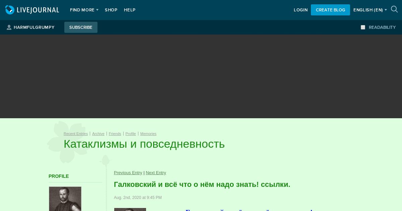Open the Friends link
The image size is (402, 211).
coord(115,134)
